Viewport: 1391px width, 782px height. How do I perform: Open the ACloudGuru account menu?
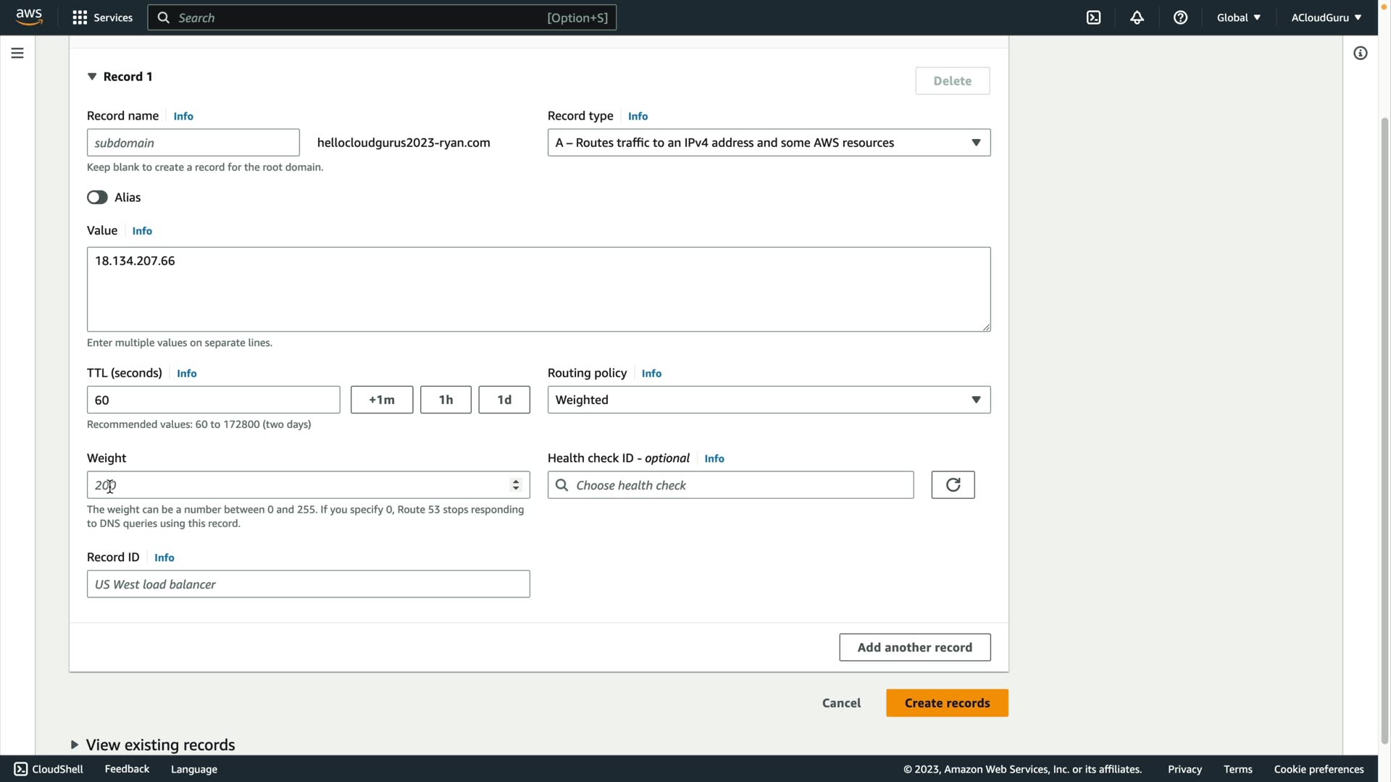point(1325,17)
